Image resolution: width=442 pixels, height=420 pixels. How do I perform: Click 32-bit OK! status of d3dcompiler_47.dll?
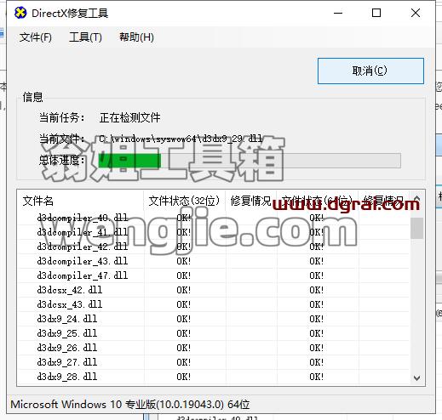(184, 275)
